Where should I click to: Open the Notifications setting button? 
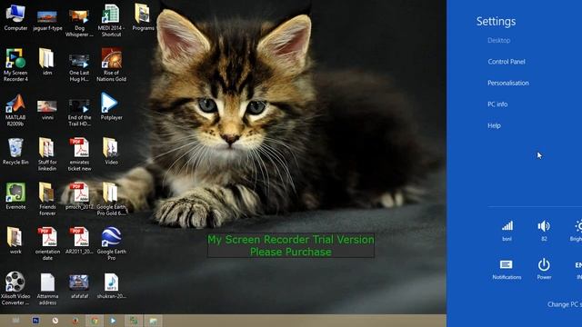(x=507, y=270)
